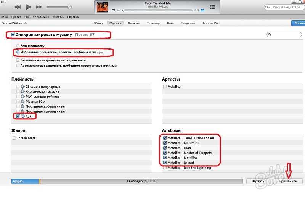Check the 25 самых популярных playlist
Image resolution: width=305 pixels, height=203 pixels.
point(18,87)
